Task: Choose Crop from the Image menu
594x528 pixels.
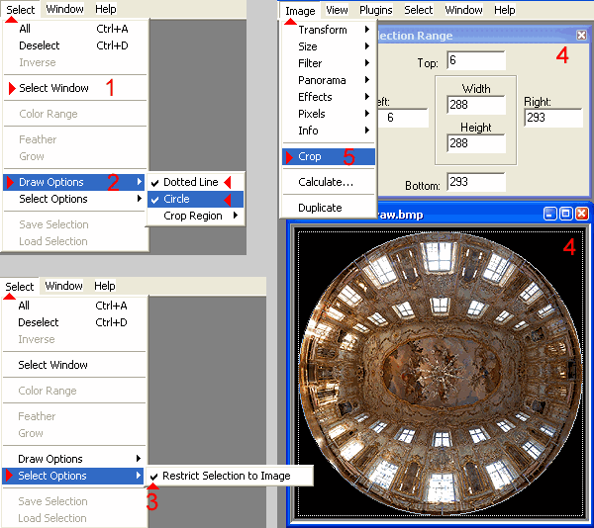Action: pos(310,156)
